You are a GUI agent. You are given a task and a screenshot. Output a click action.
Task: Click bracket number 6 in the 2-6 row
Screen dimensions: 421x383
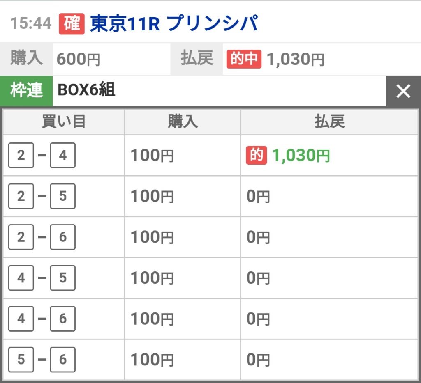point(63,237)
